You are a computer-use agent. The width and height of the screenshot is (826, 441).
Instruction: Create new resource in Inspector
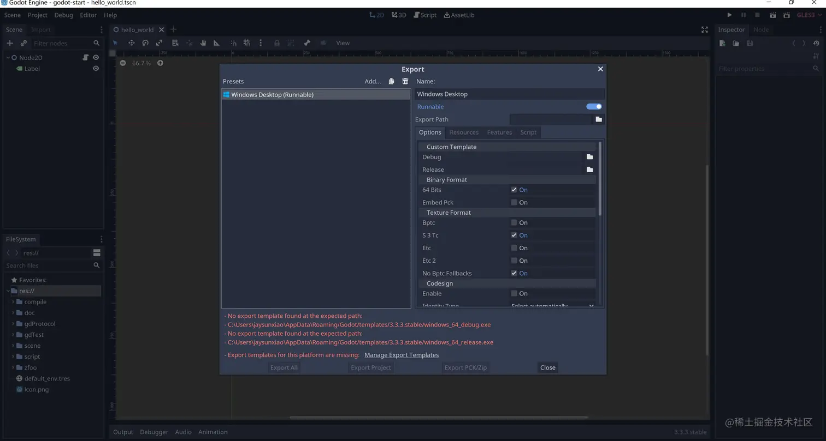click(x=722, y=43)
